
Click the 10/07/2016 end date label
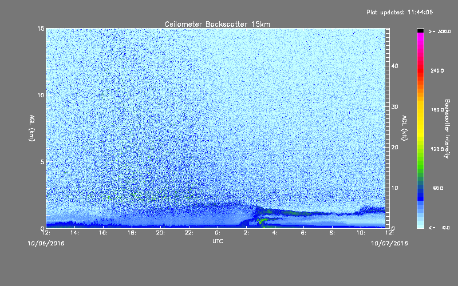[x=389, y=243]
